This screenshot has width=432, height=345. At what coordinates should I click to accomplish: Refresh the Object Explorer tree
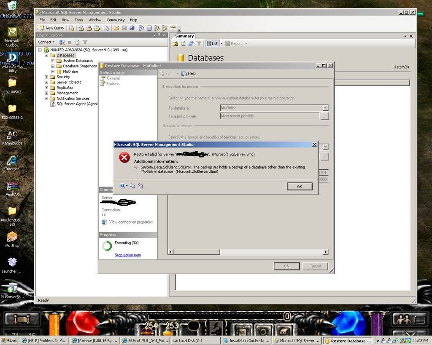click(x=77, y=42)
